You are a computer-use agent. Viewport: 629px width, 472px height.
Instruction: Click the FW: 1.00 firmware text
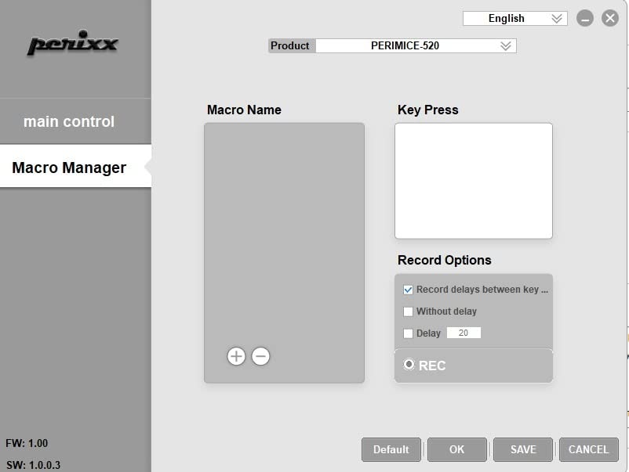point(27,443)
